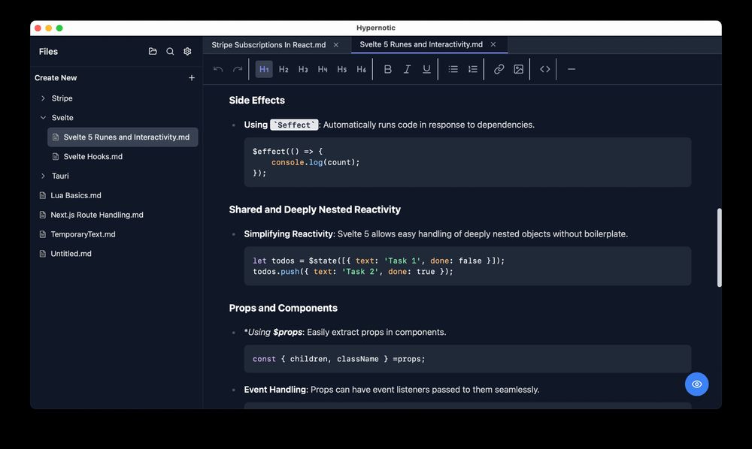752x449 pixels.
Task: Toggle underline formatting
Action: point(426,69)
